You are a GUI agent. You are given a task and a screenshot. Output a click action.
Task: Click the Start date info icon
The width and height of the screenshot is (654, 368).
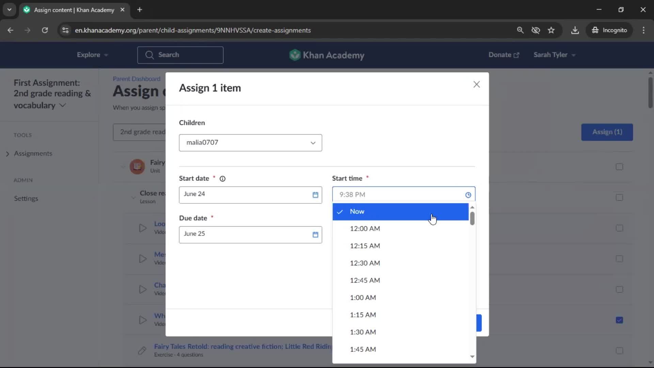[x=222, y=179]
